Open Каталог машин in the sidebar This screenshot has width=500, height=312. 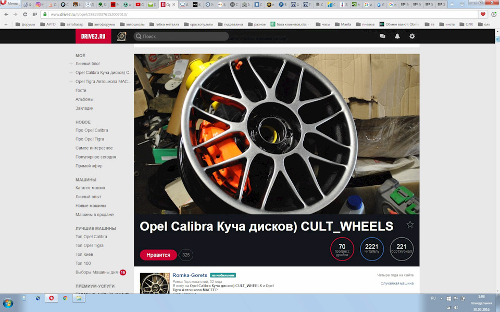click(90, 188)
